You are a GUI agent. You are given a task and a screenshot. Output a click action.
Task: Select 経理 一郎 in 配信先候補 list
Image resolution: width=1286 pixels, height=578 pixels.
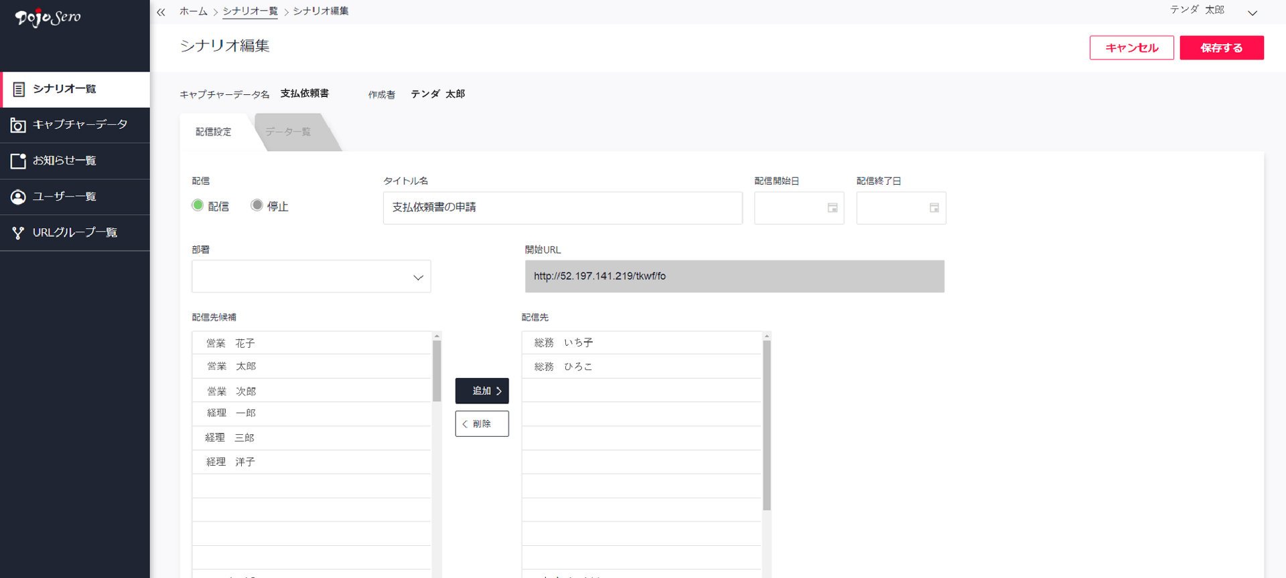coord(311,414)
